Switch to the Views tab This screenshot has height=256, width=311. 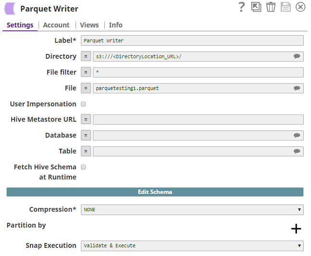pyautogui.click(x=89, y=25)
